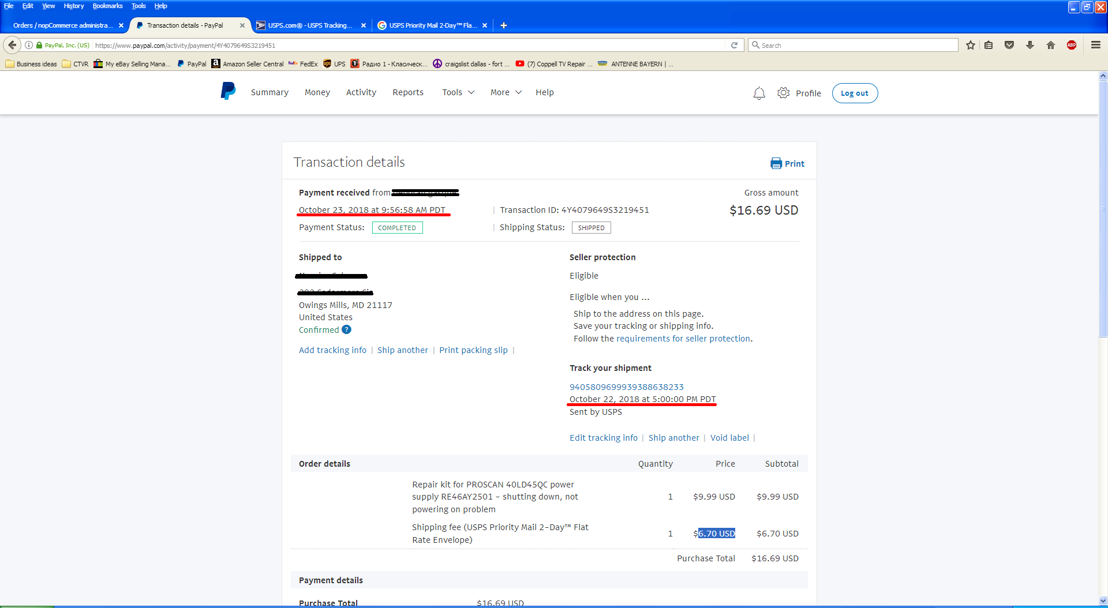Open the settings gear icon
The height and width of the screenshot is (608, 1108).
pyautogui.click(x=783, y=93)
